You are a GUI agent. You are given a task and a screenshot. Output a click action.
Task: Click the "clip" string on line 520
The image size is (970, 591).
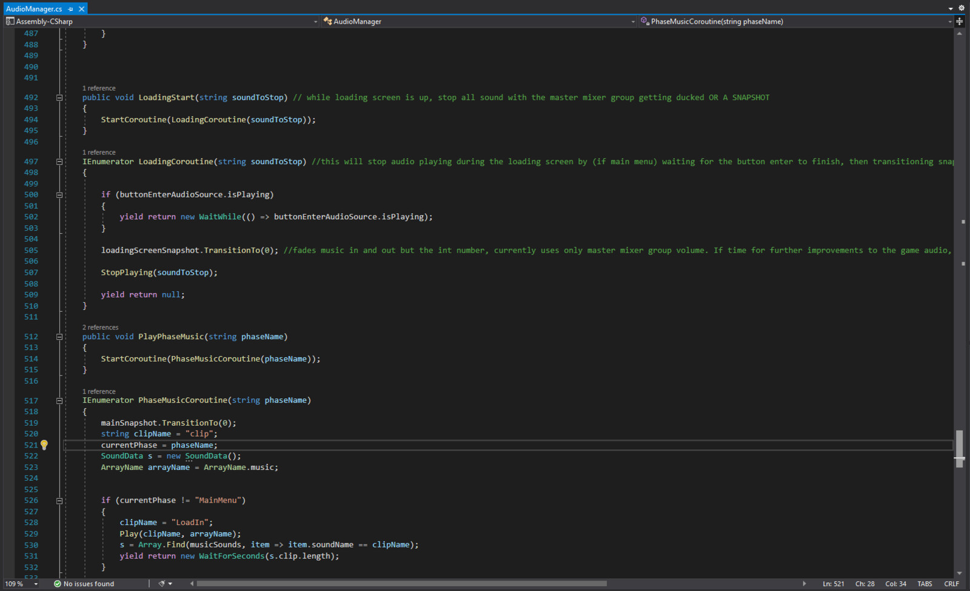199,434
